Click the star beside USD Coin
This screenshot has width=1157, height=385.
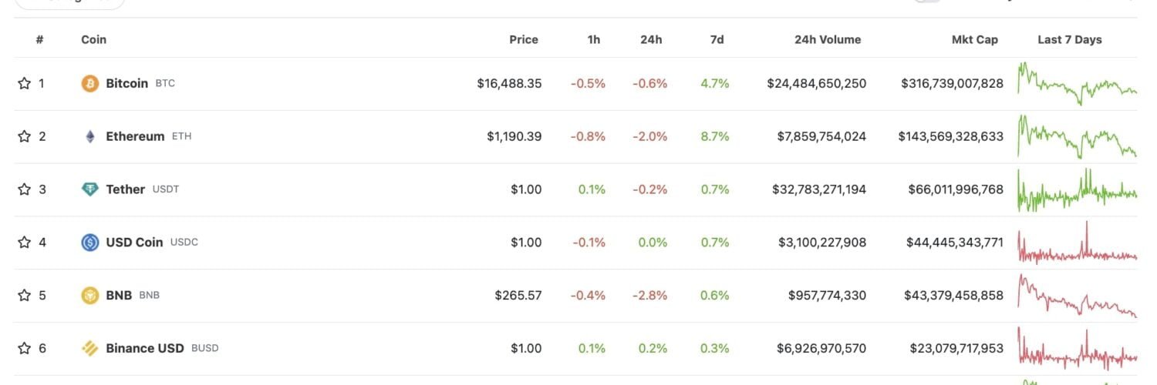[x=24, y=243]
